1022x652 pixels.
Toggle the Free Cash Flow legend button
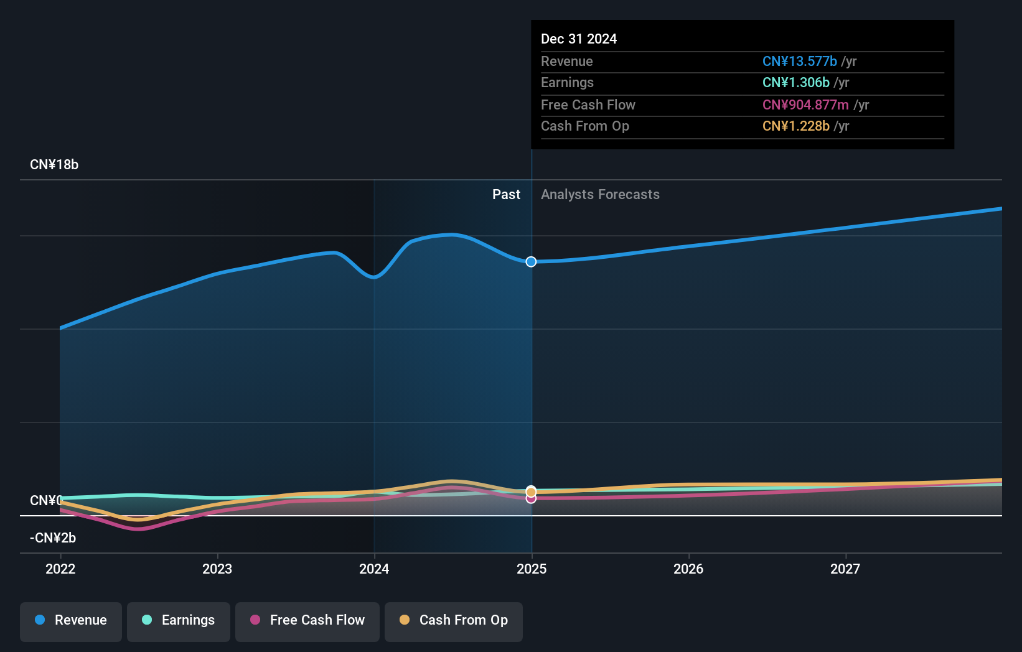pyautogui.click(x=307, y=622)
